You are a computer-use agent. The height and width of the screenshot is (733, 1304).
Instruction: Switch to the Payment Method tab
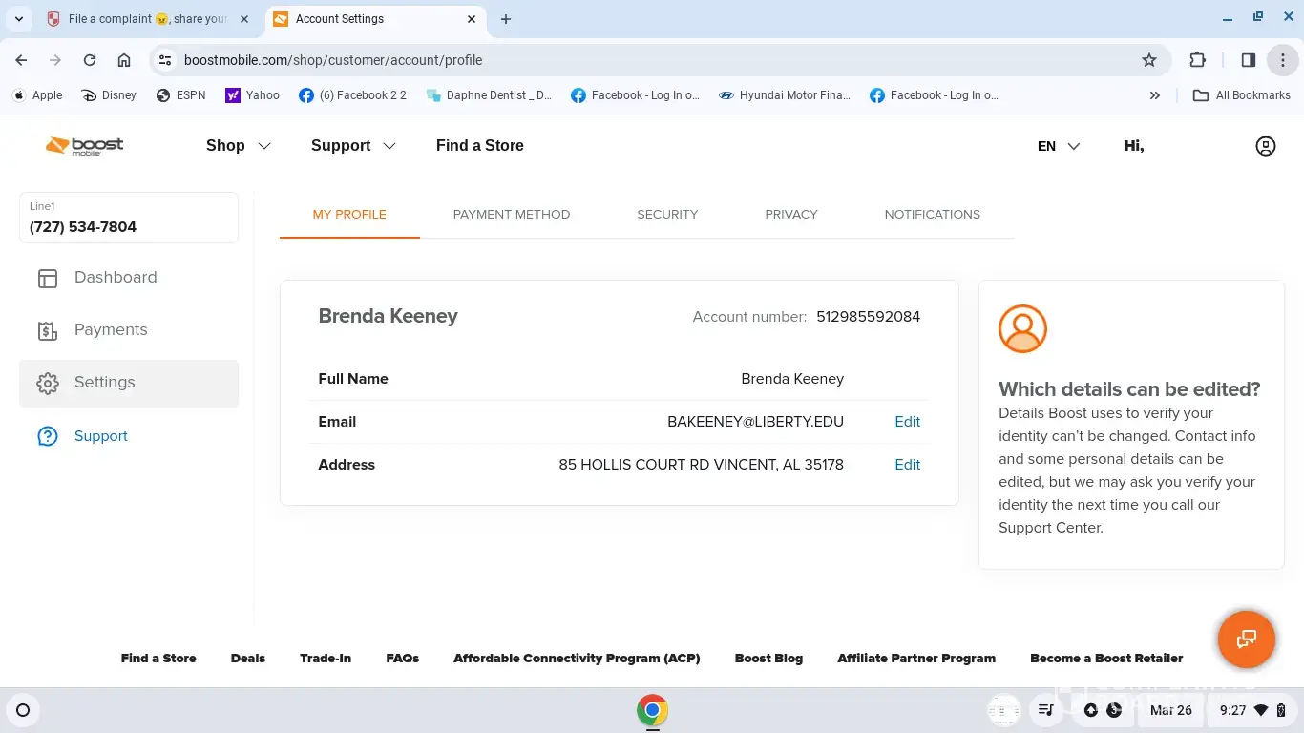pyautogui.click(x=511, y=215)
